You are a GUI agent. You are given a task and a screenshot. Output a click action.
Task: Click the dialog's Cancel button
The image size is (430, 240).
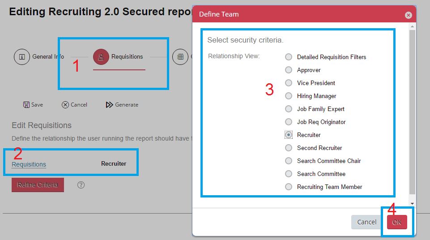tap(366, 222)
